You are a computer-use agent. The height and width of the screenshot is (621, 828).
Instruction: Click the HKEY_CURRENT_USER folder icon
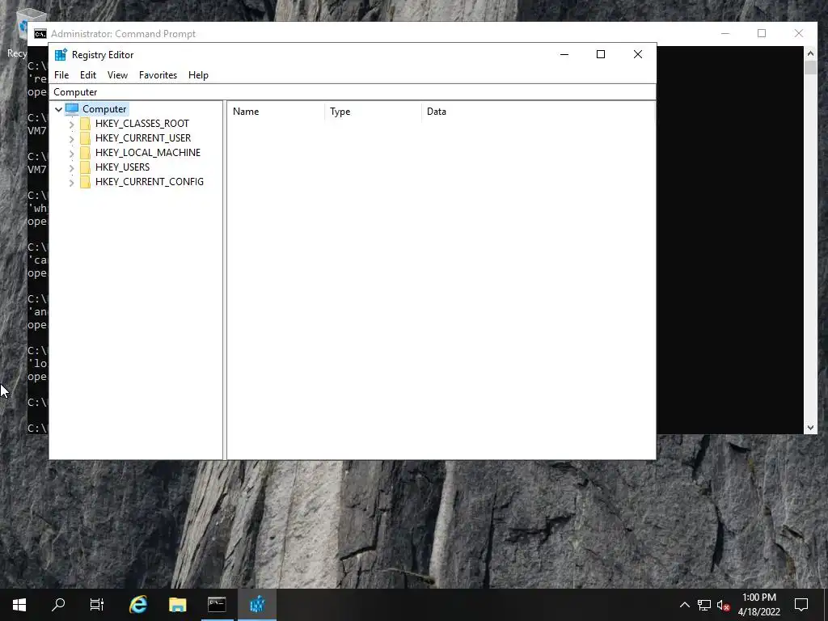coord(85,138)
